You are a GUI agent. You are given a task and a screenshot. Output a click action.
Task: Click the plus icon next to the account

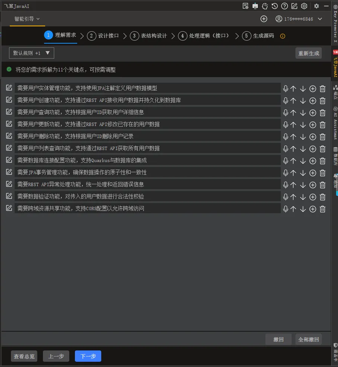(264, 18)
